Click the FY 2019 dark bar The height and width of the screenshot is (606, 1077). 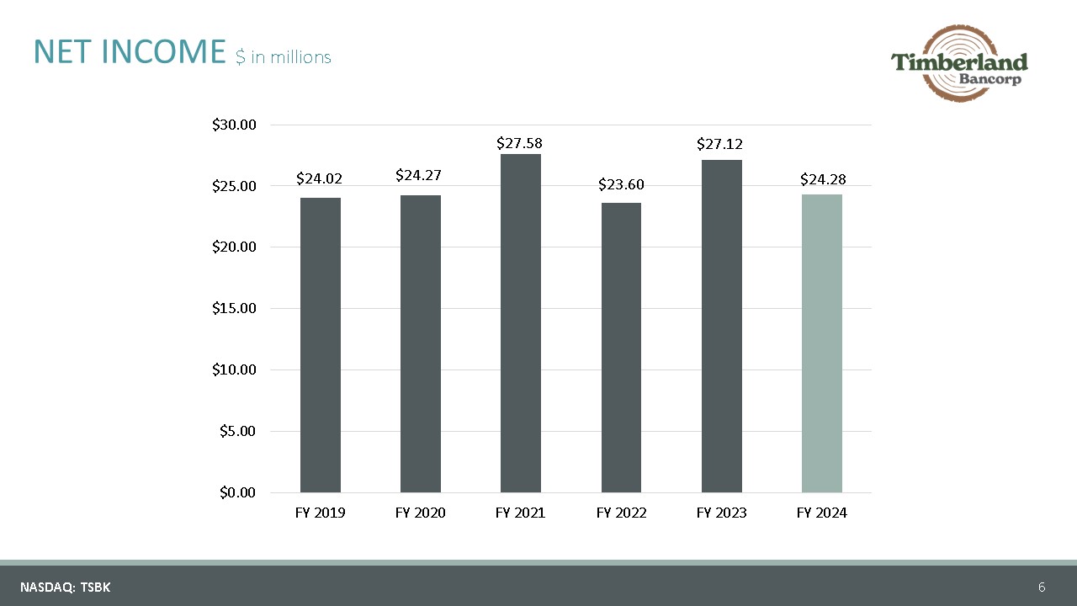321,345
